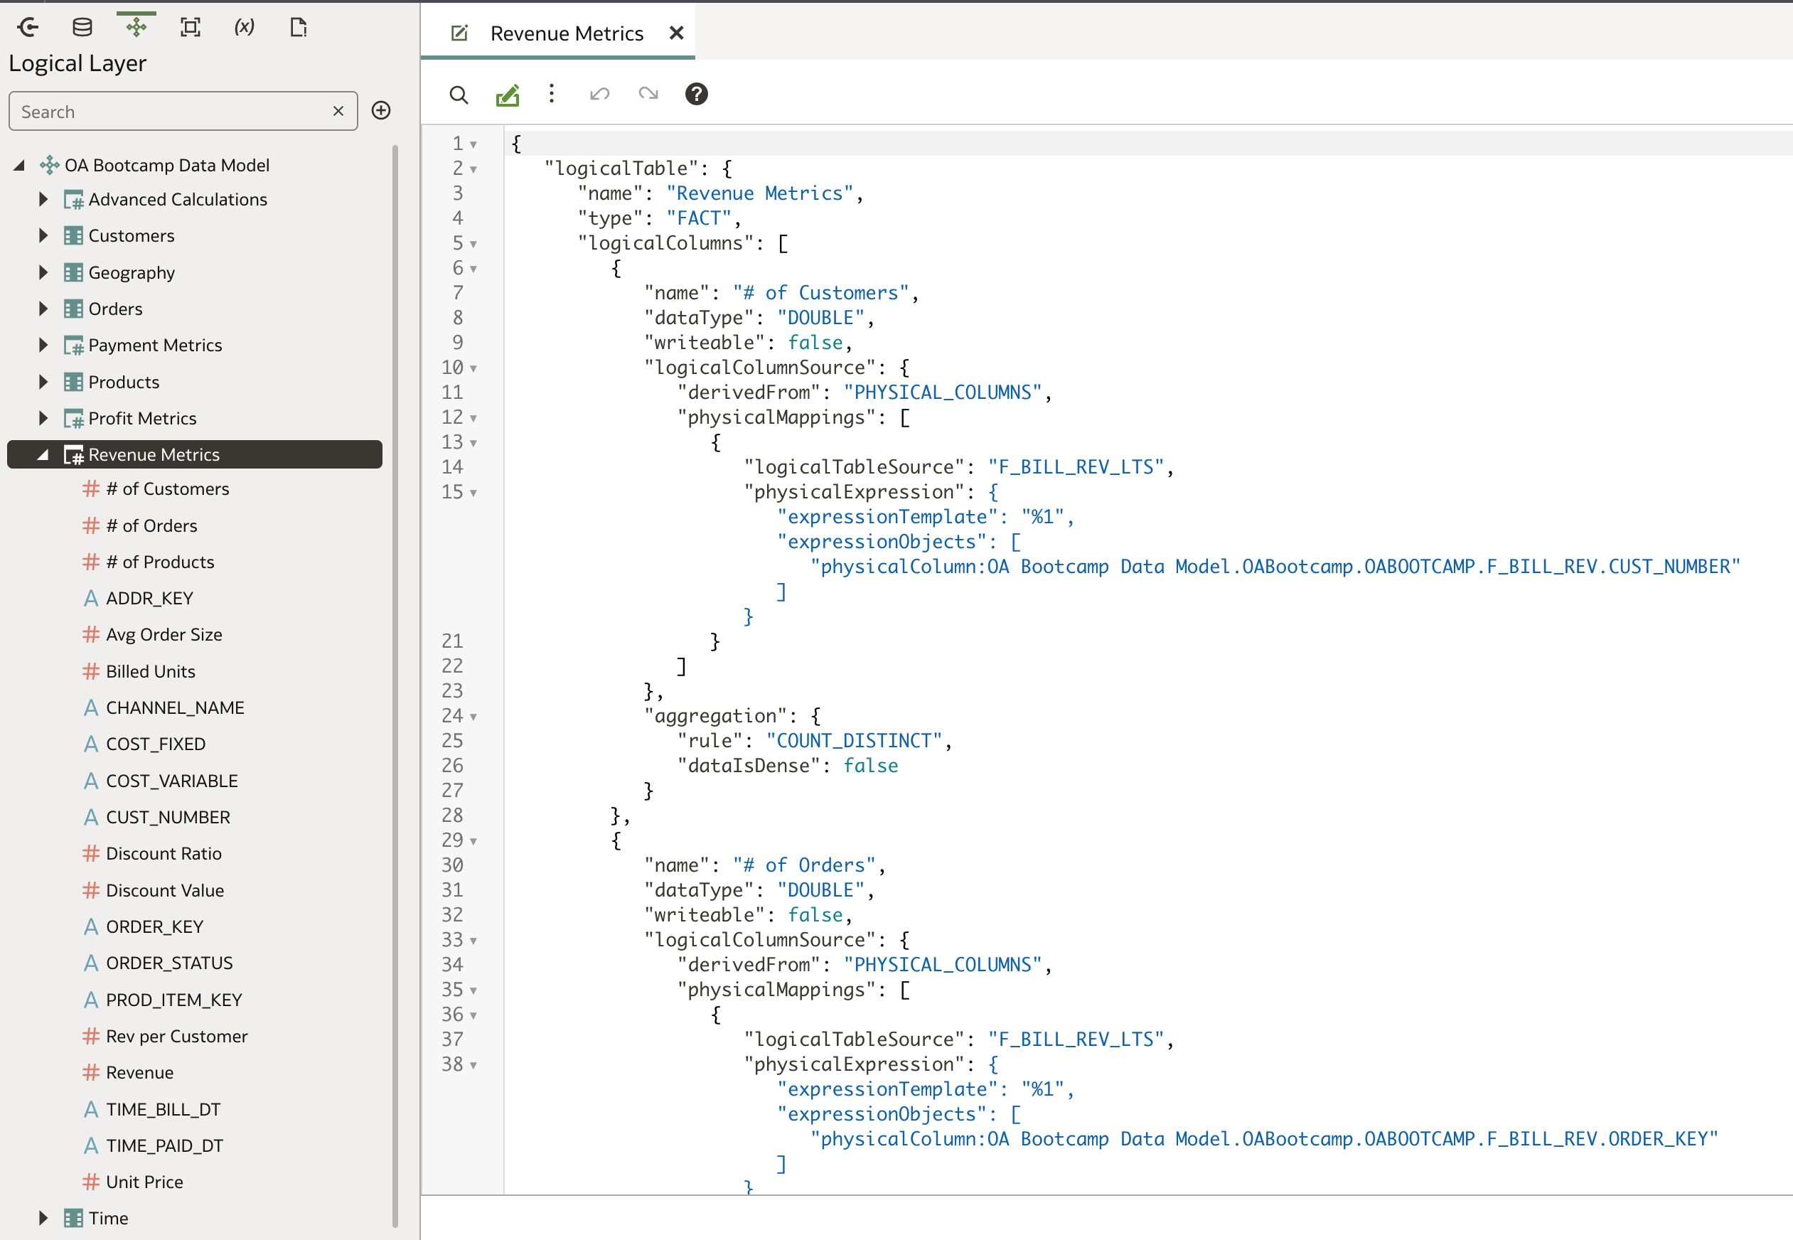Select the Logical Layer icon
This screenshot has height=1240, width=1793.
pos(136,27)
